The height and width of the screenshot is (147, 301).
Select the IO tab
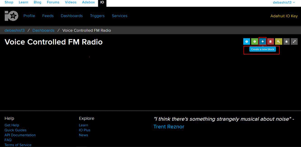pyautogui.click(x=102, y=3)
